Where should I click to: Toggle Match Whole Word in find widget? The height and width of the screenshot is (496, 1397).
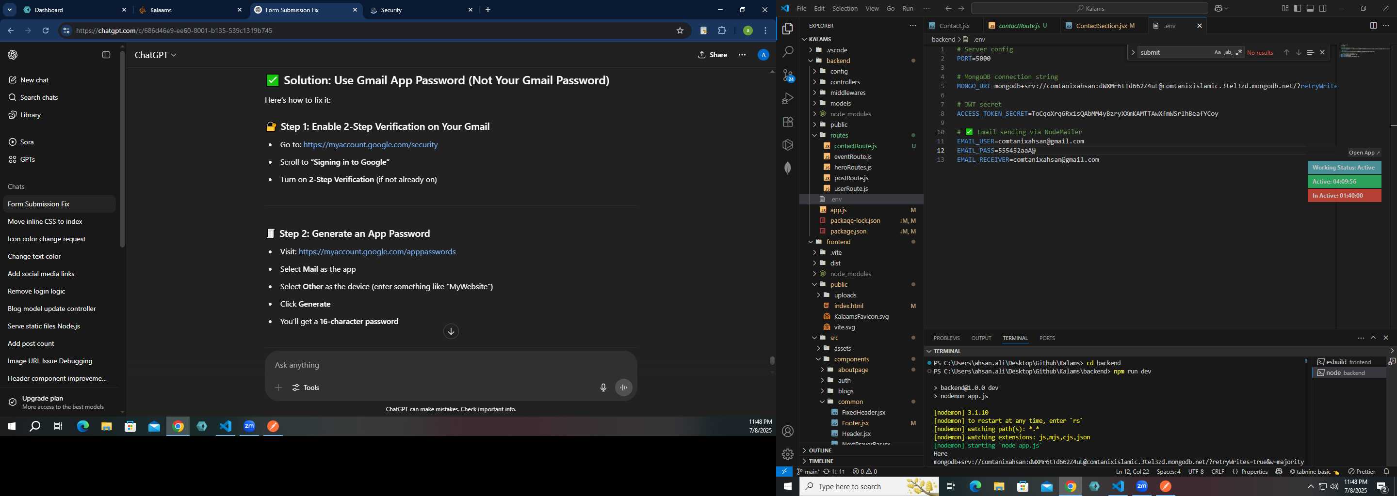point(1228,52)
